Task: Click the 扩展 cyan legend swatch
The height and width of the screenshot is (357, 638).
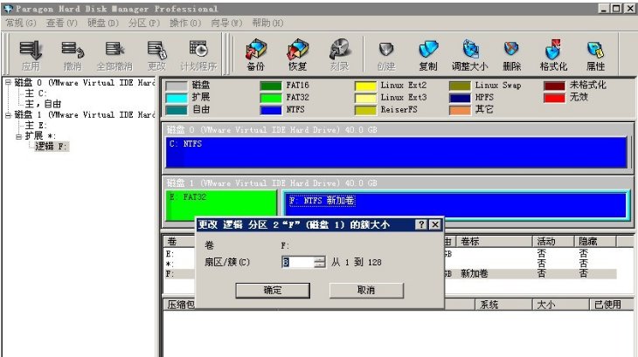Action: 177,98
